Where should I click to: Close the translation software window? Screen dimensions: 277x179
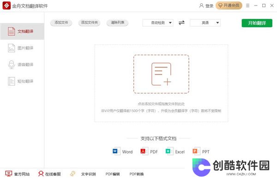272,6
